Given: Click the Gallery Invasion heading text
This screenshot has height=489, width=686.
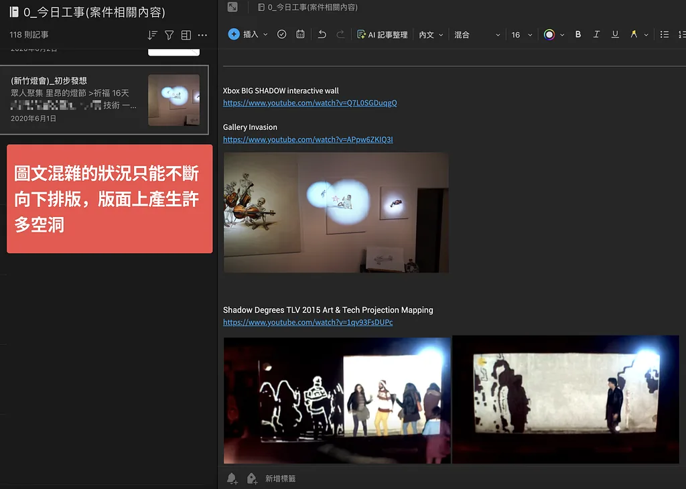Looking at the screenshot, I should coord(250,127).
